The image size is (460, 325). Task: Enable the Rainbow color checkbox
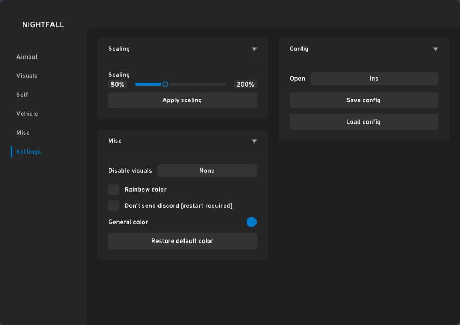[x=114, y=190]
